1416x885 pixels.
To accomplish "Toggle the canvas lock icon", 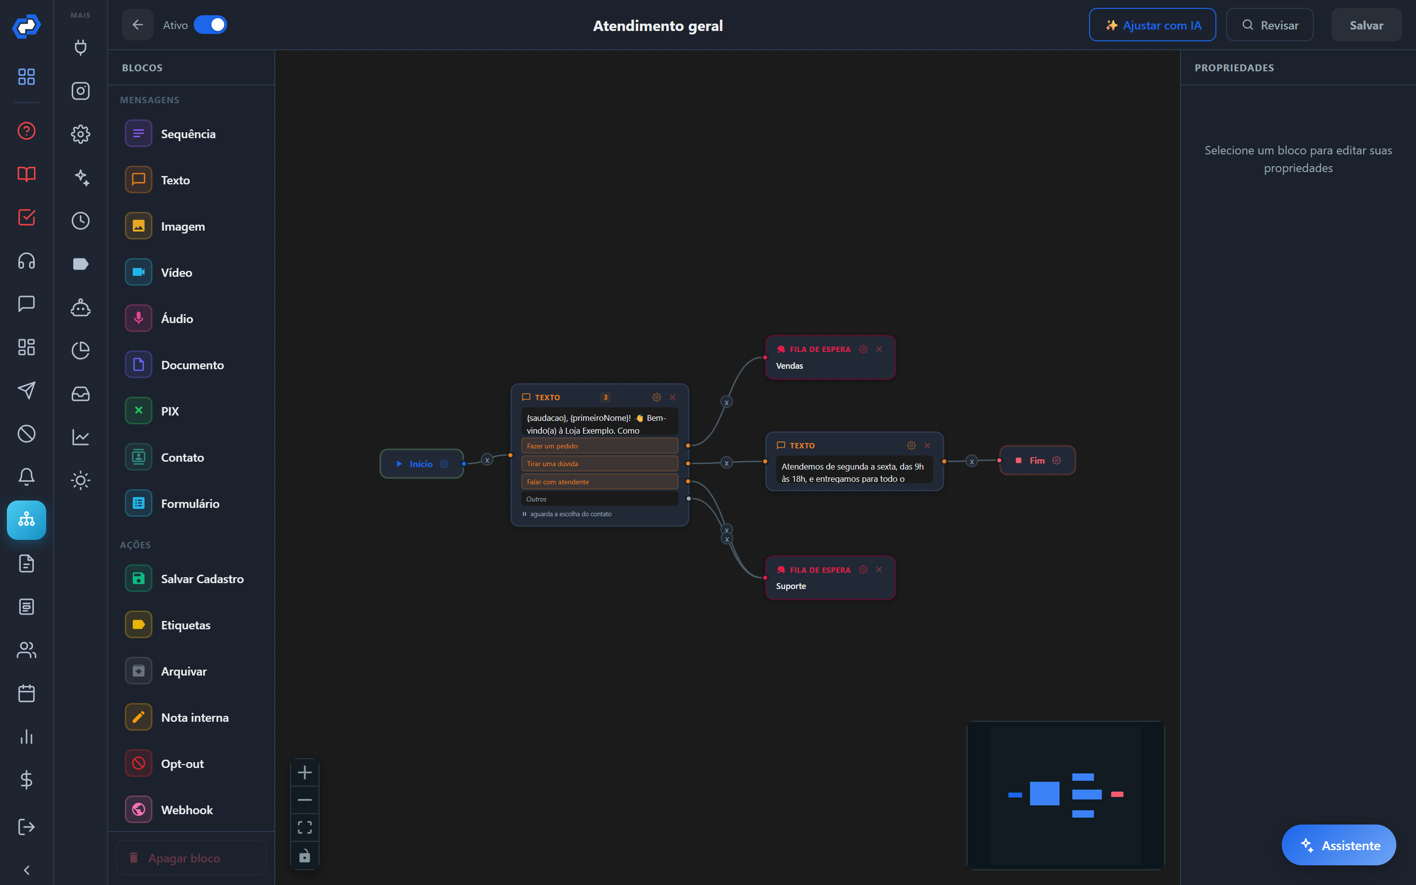I will coord(304,855).
